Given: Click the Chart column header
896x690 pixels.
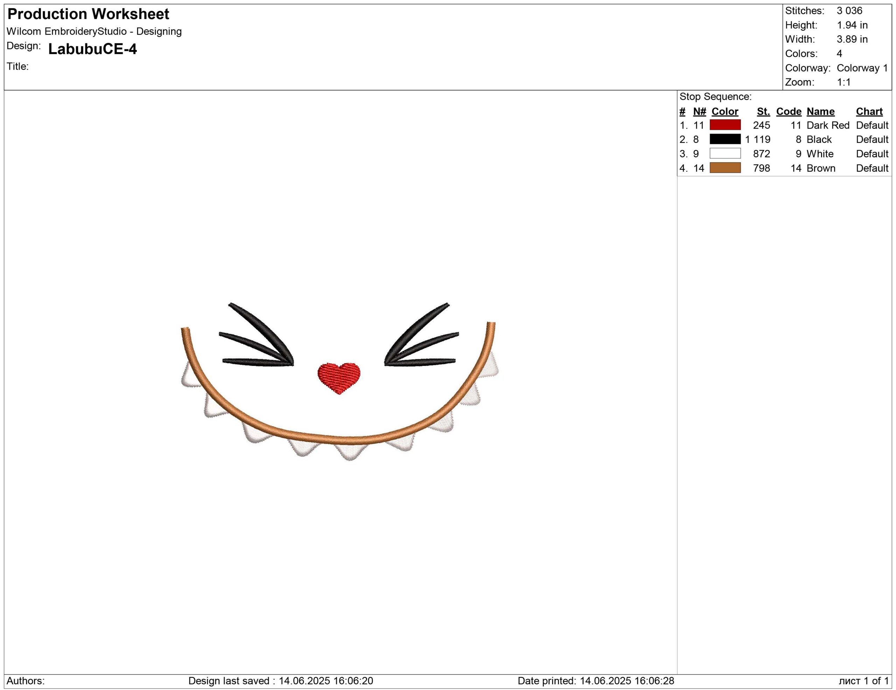Looking at the screenshot, I should [x=869, y=112].
